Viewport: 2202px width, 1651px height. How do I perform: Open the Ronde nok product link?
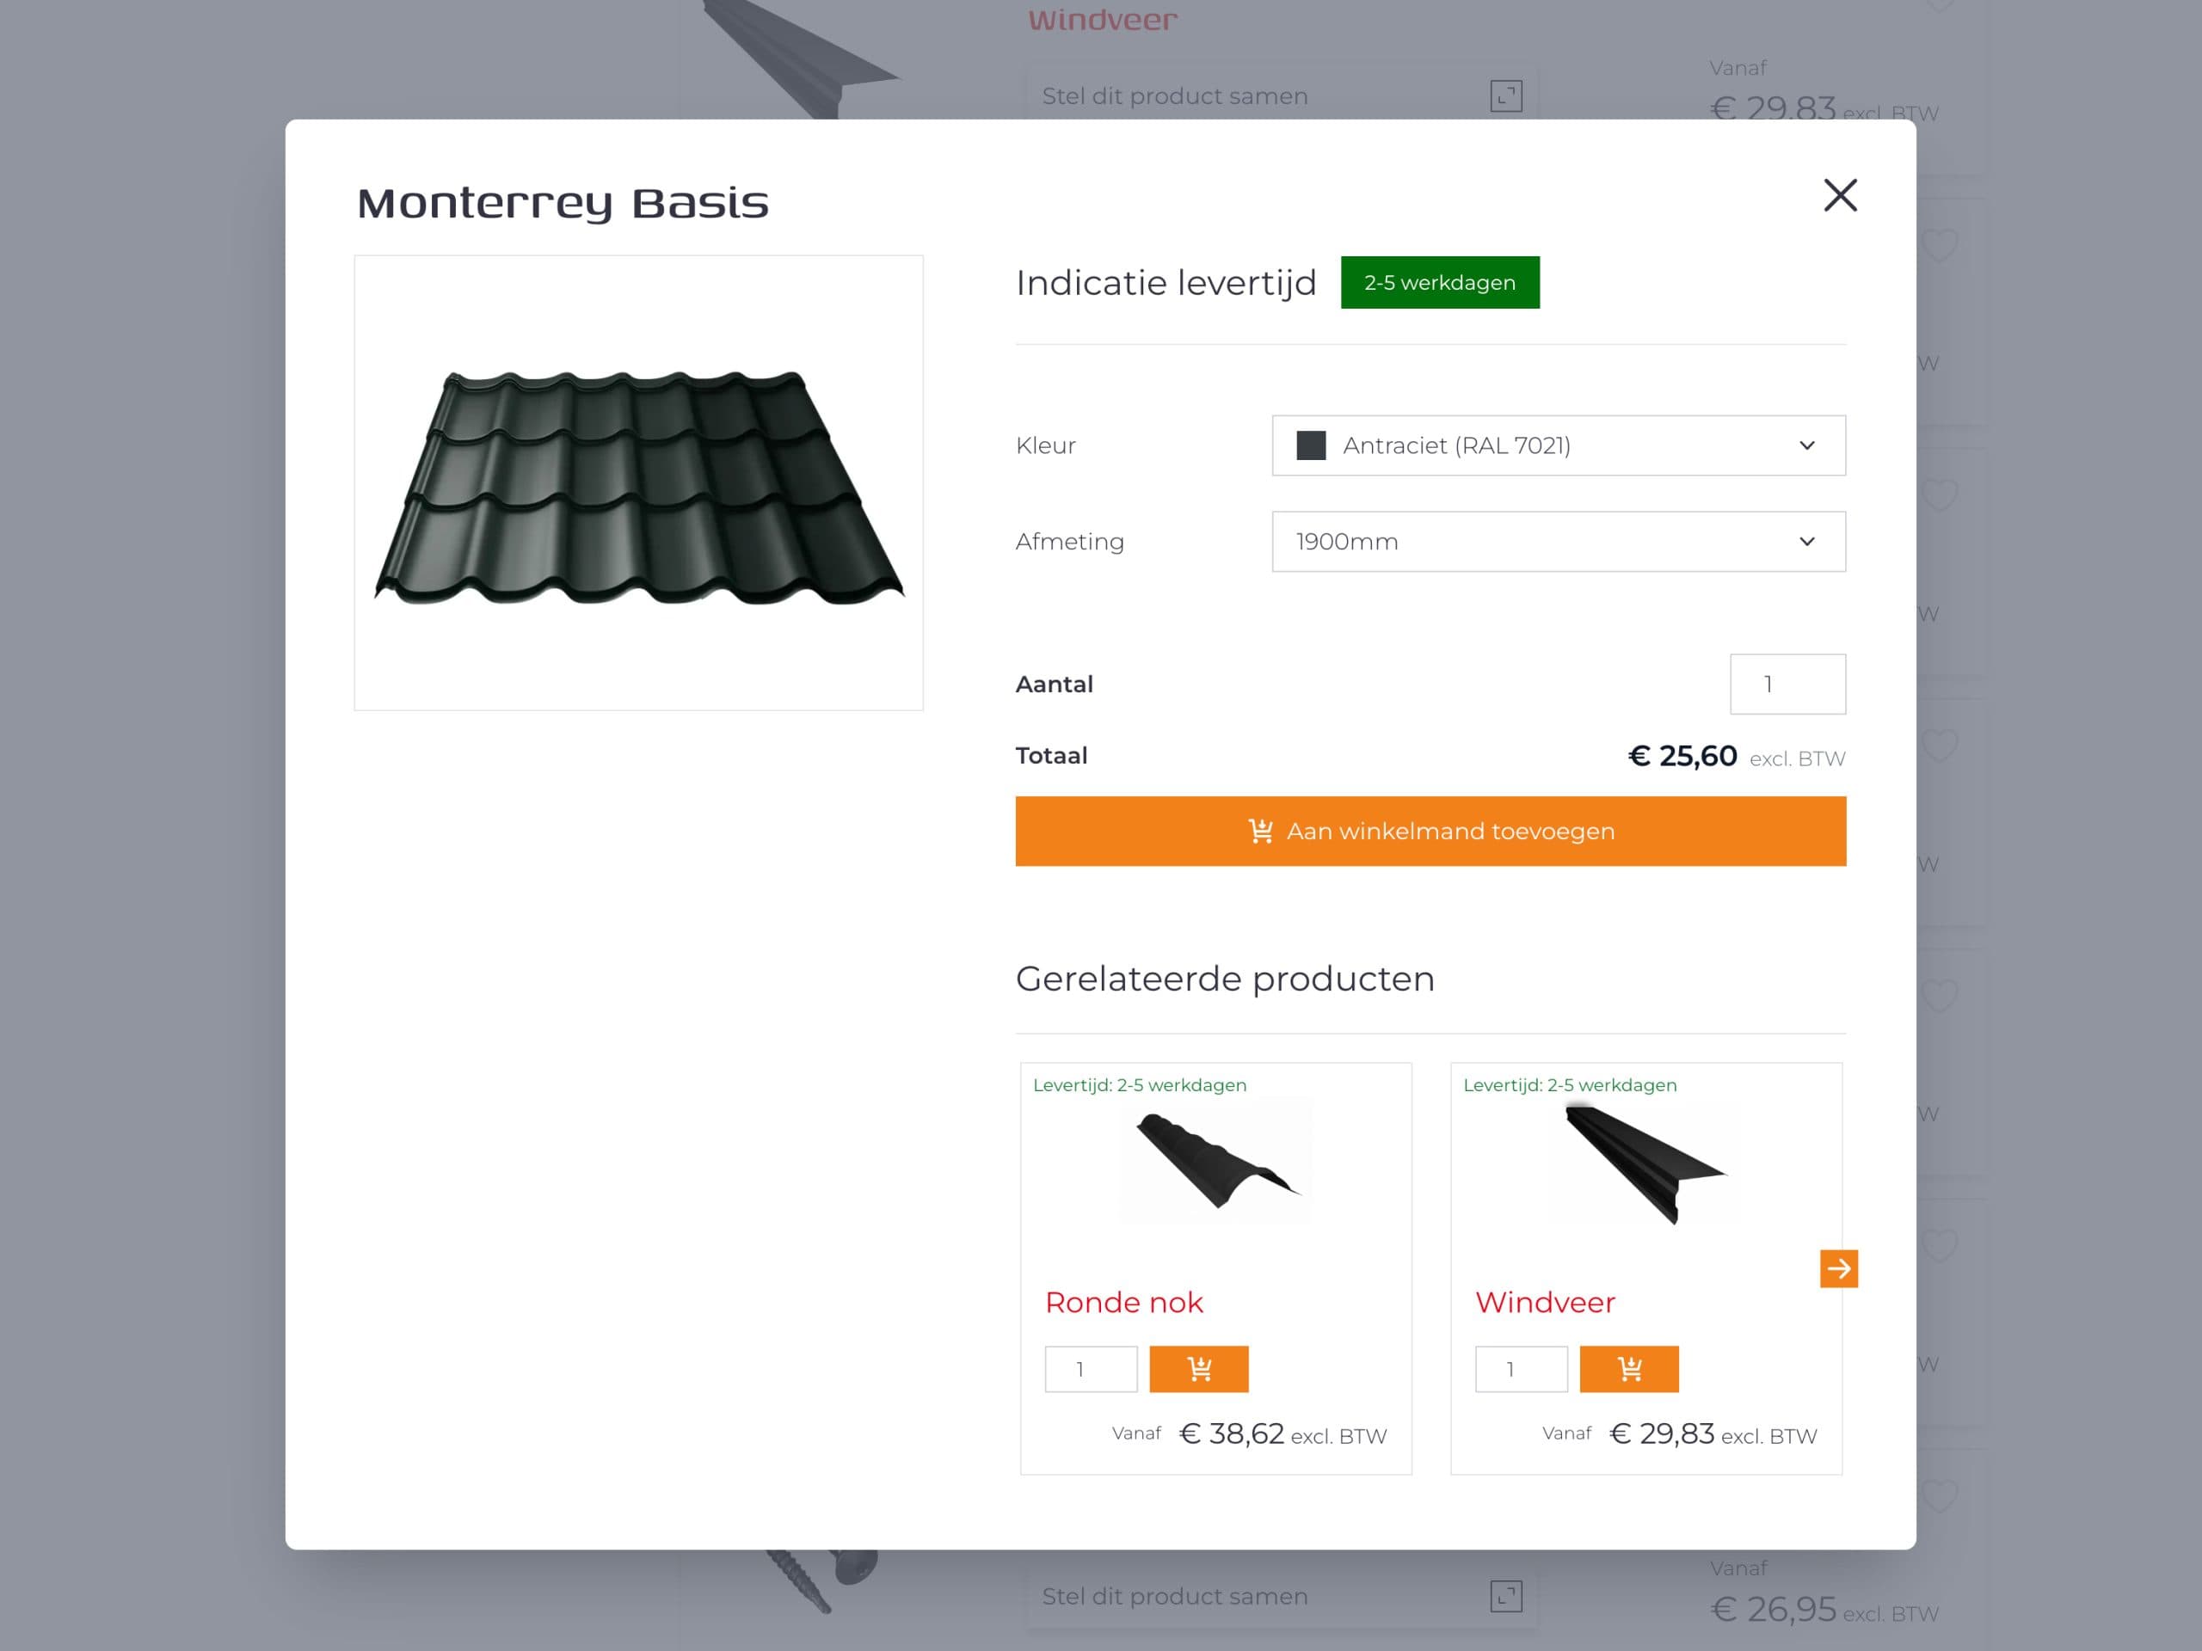pyautogui.click(x=1124, y=1302)
